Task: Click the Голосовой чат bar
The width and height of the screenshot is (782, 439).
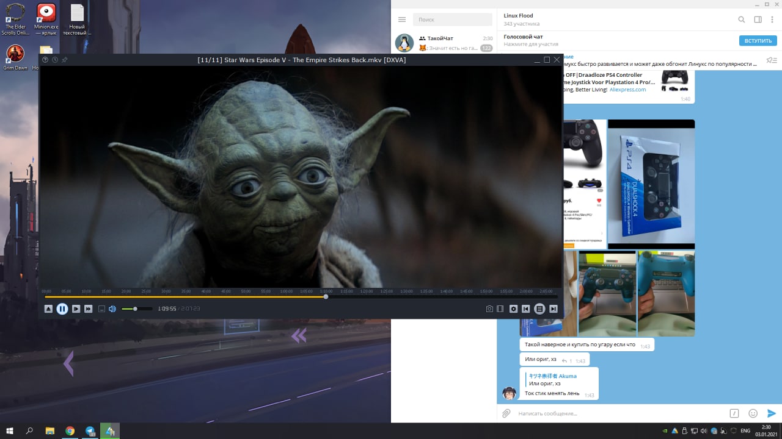Action: coord(639,41)
